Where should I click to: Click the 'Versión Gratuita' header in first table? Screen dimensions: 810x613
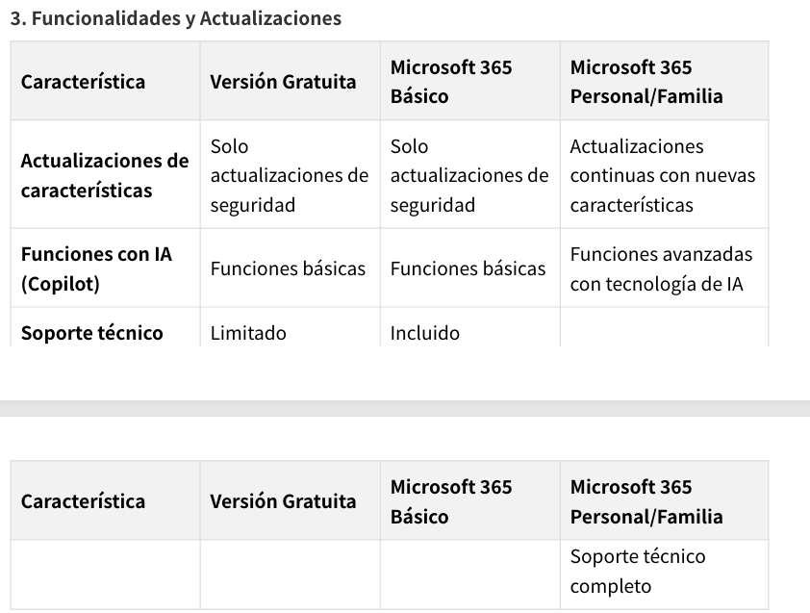pos(283,82)
